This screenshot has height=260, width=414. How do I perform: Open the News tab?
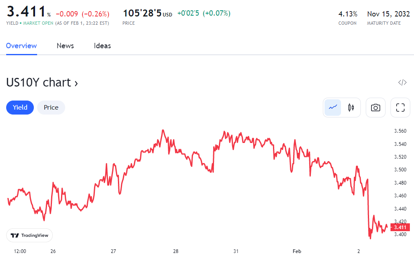point(65,46)
